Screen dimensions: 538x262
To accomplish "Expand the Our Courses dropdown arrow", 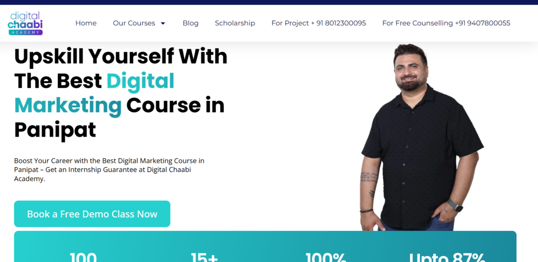I will click(163, 23).
